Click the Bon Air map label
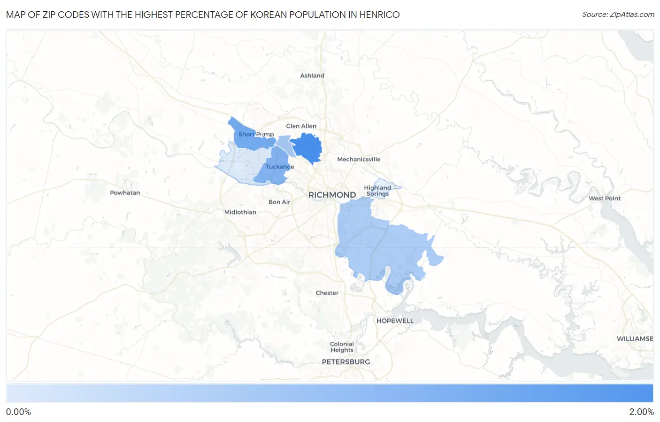The width and height of the screenshot is (660, 422). [279, 202]
